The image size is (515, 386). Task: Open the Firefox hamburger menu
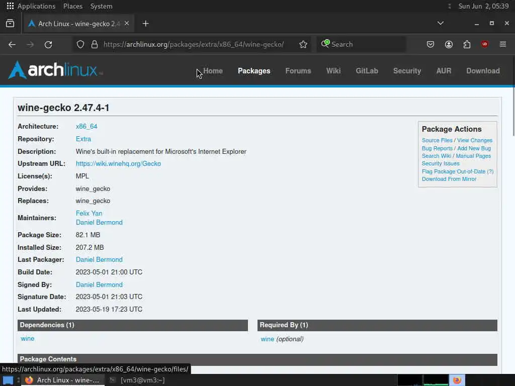(x=503, y=44)
